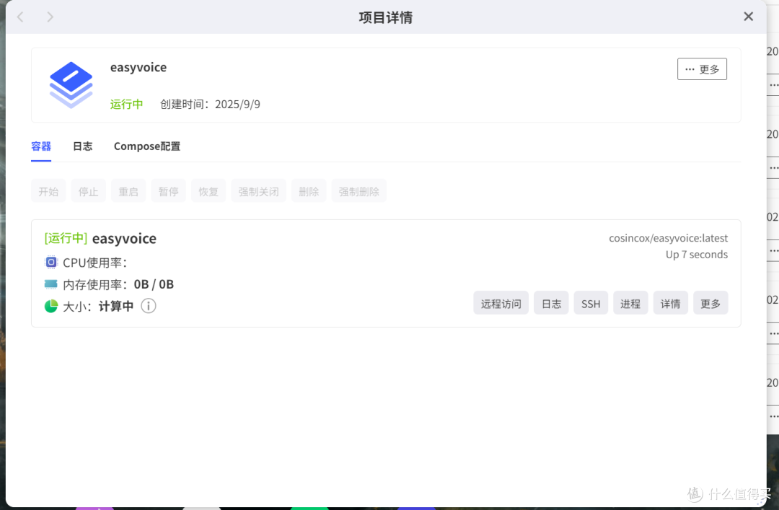Click the 重启 button
Viewport: 779px width, 510px height.
coord(128,191)
